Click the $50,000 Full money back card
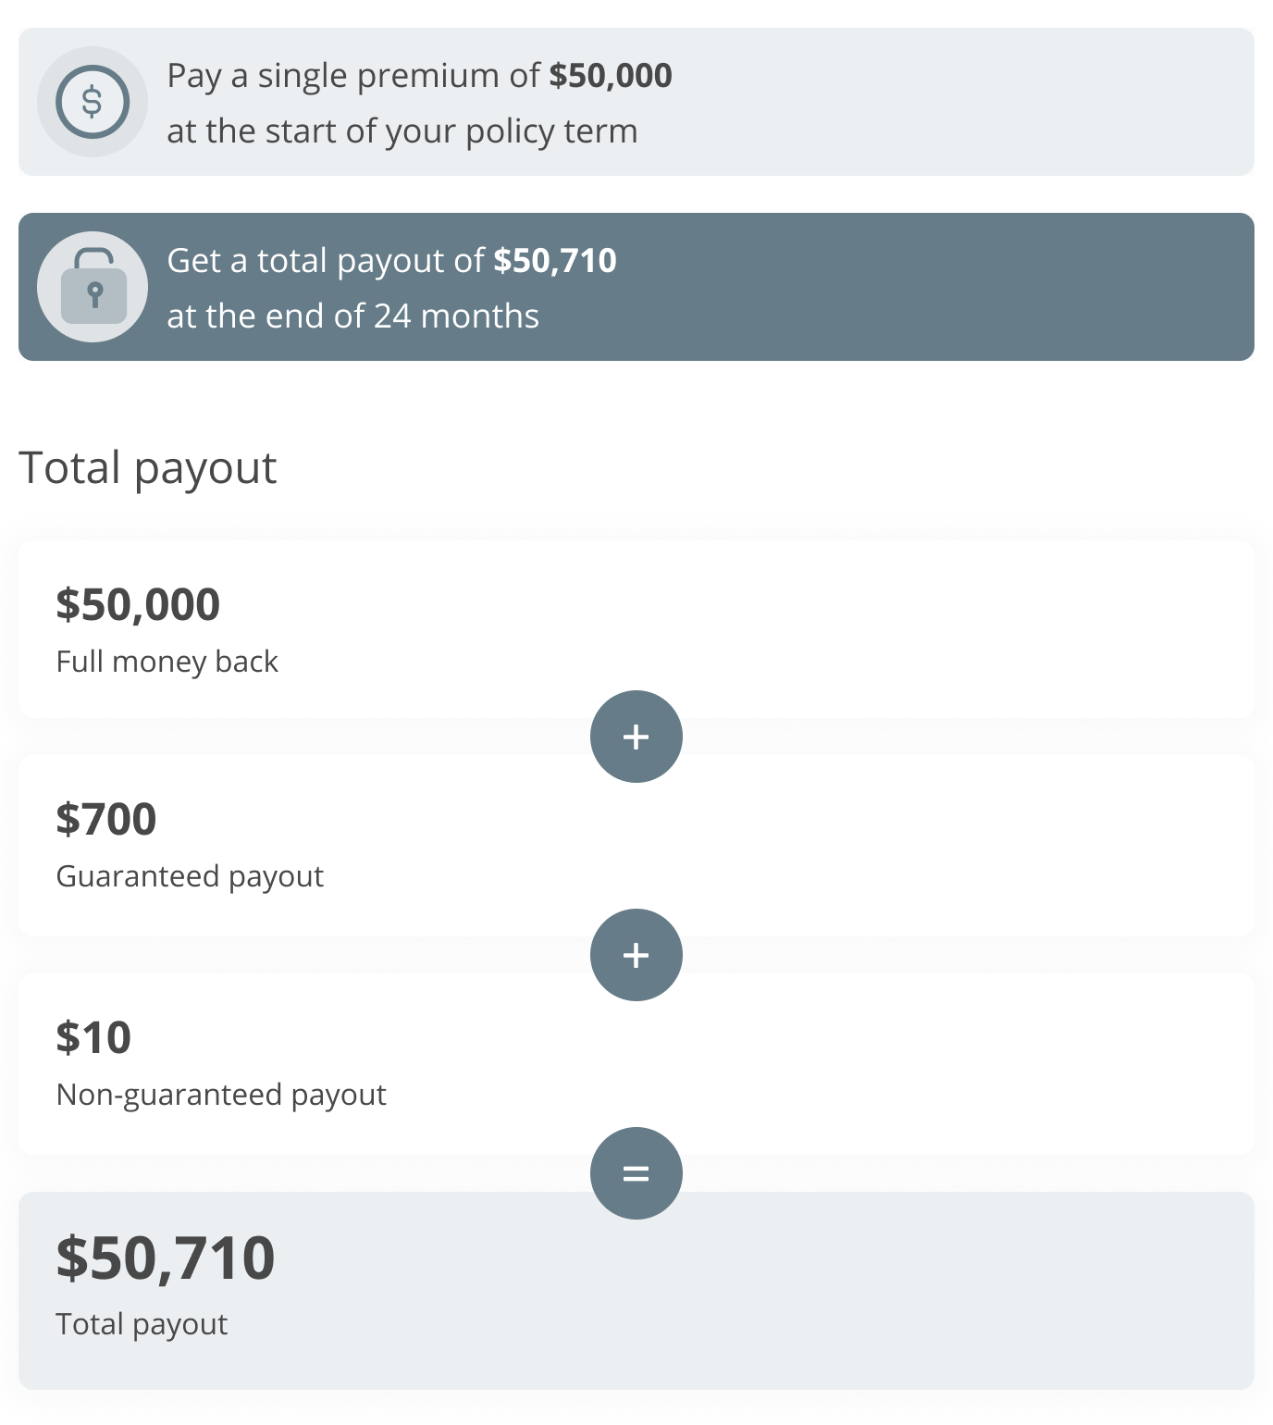The width and height of the screenshot is (1273, 1425). (636, 629)
